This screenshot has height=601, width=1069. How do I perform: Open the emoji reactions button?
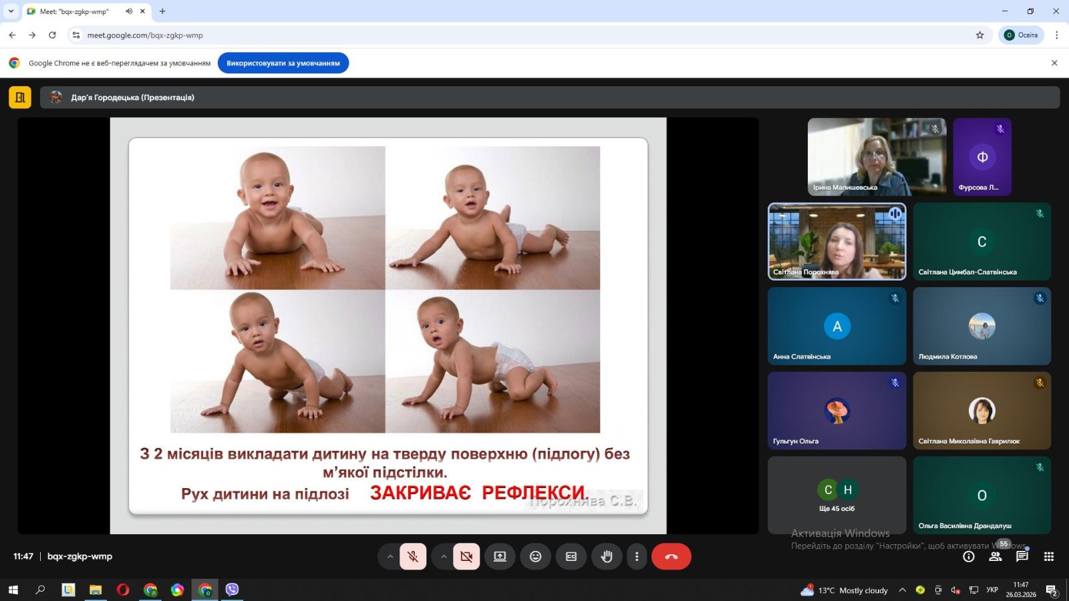(535, 556)
